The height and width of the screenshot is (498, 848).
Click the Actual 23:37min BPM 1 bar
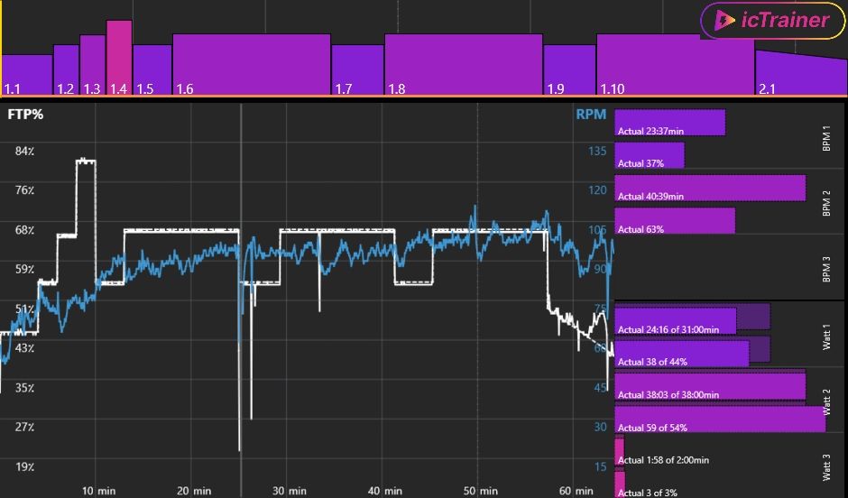tap(669, 123)
